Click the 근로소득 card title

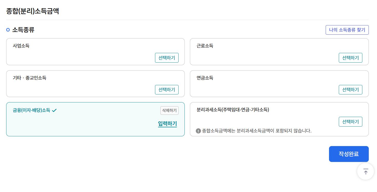(205, 46)
